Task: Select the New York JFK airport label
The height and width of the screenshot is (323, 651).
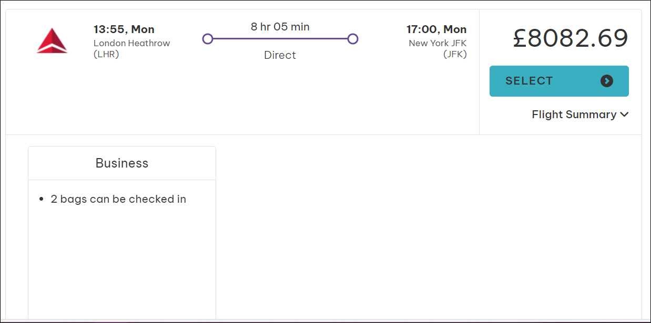Action: (438, 48)
